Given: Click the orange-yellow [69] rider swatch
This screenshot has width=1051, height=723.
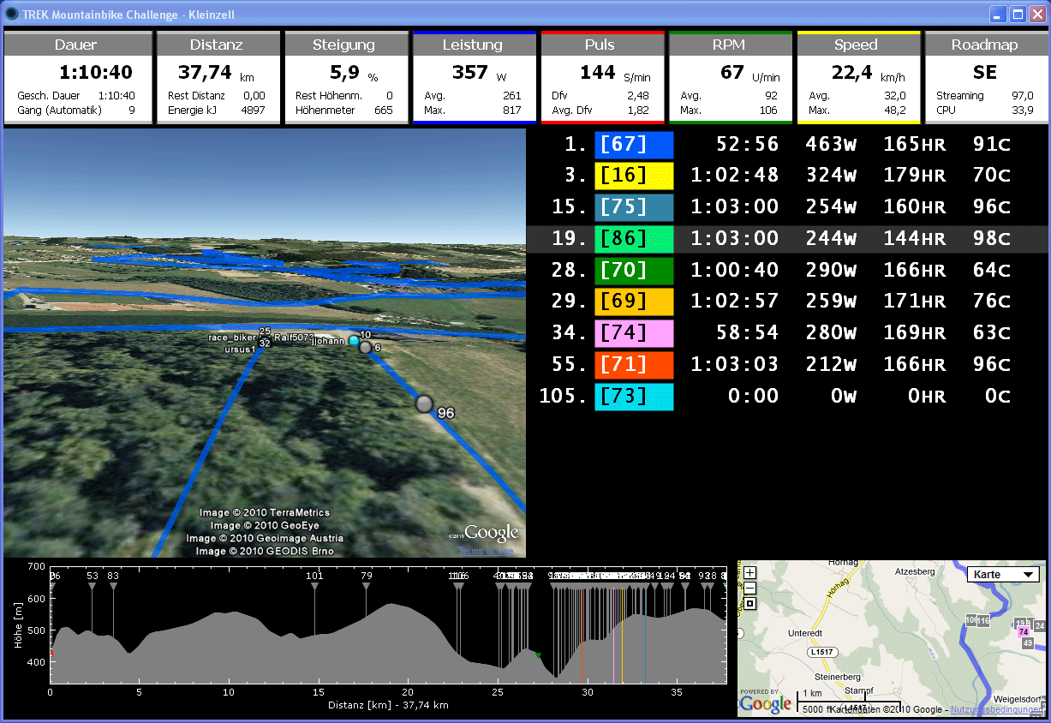Looking at the screenshot, I should click(635, 302).
